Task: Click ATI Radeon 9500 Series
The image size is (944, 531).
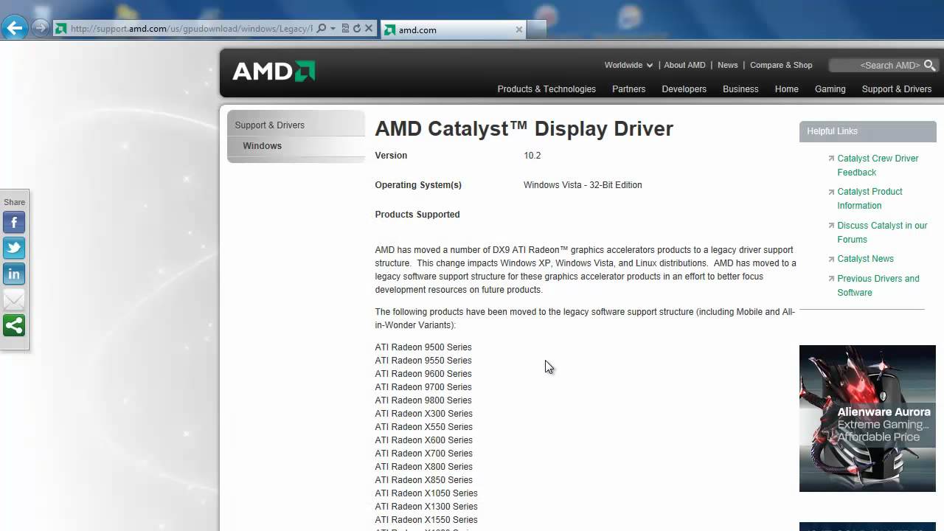Action: click(x=423, y=347)
